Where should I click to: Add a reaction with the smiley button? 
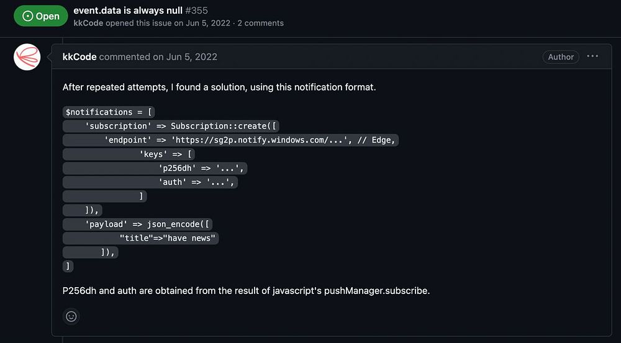(x=71, y=316)
